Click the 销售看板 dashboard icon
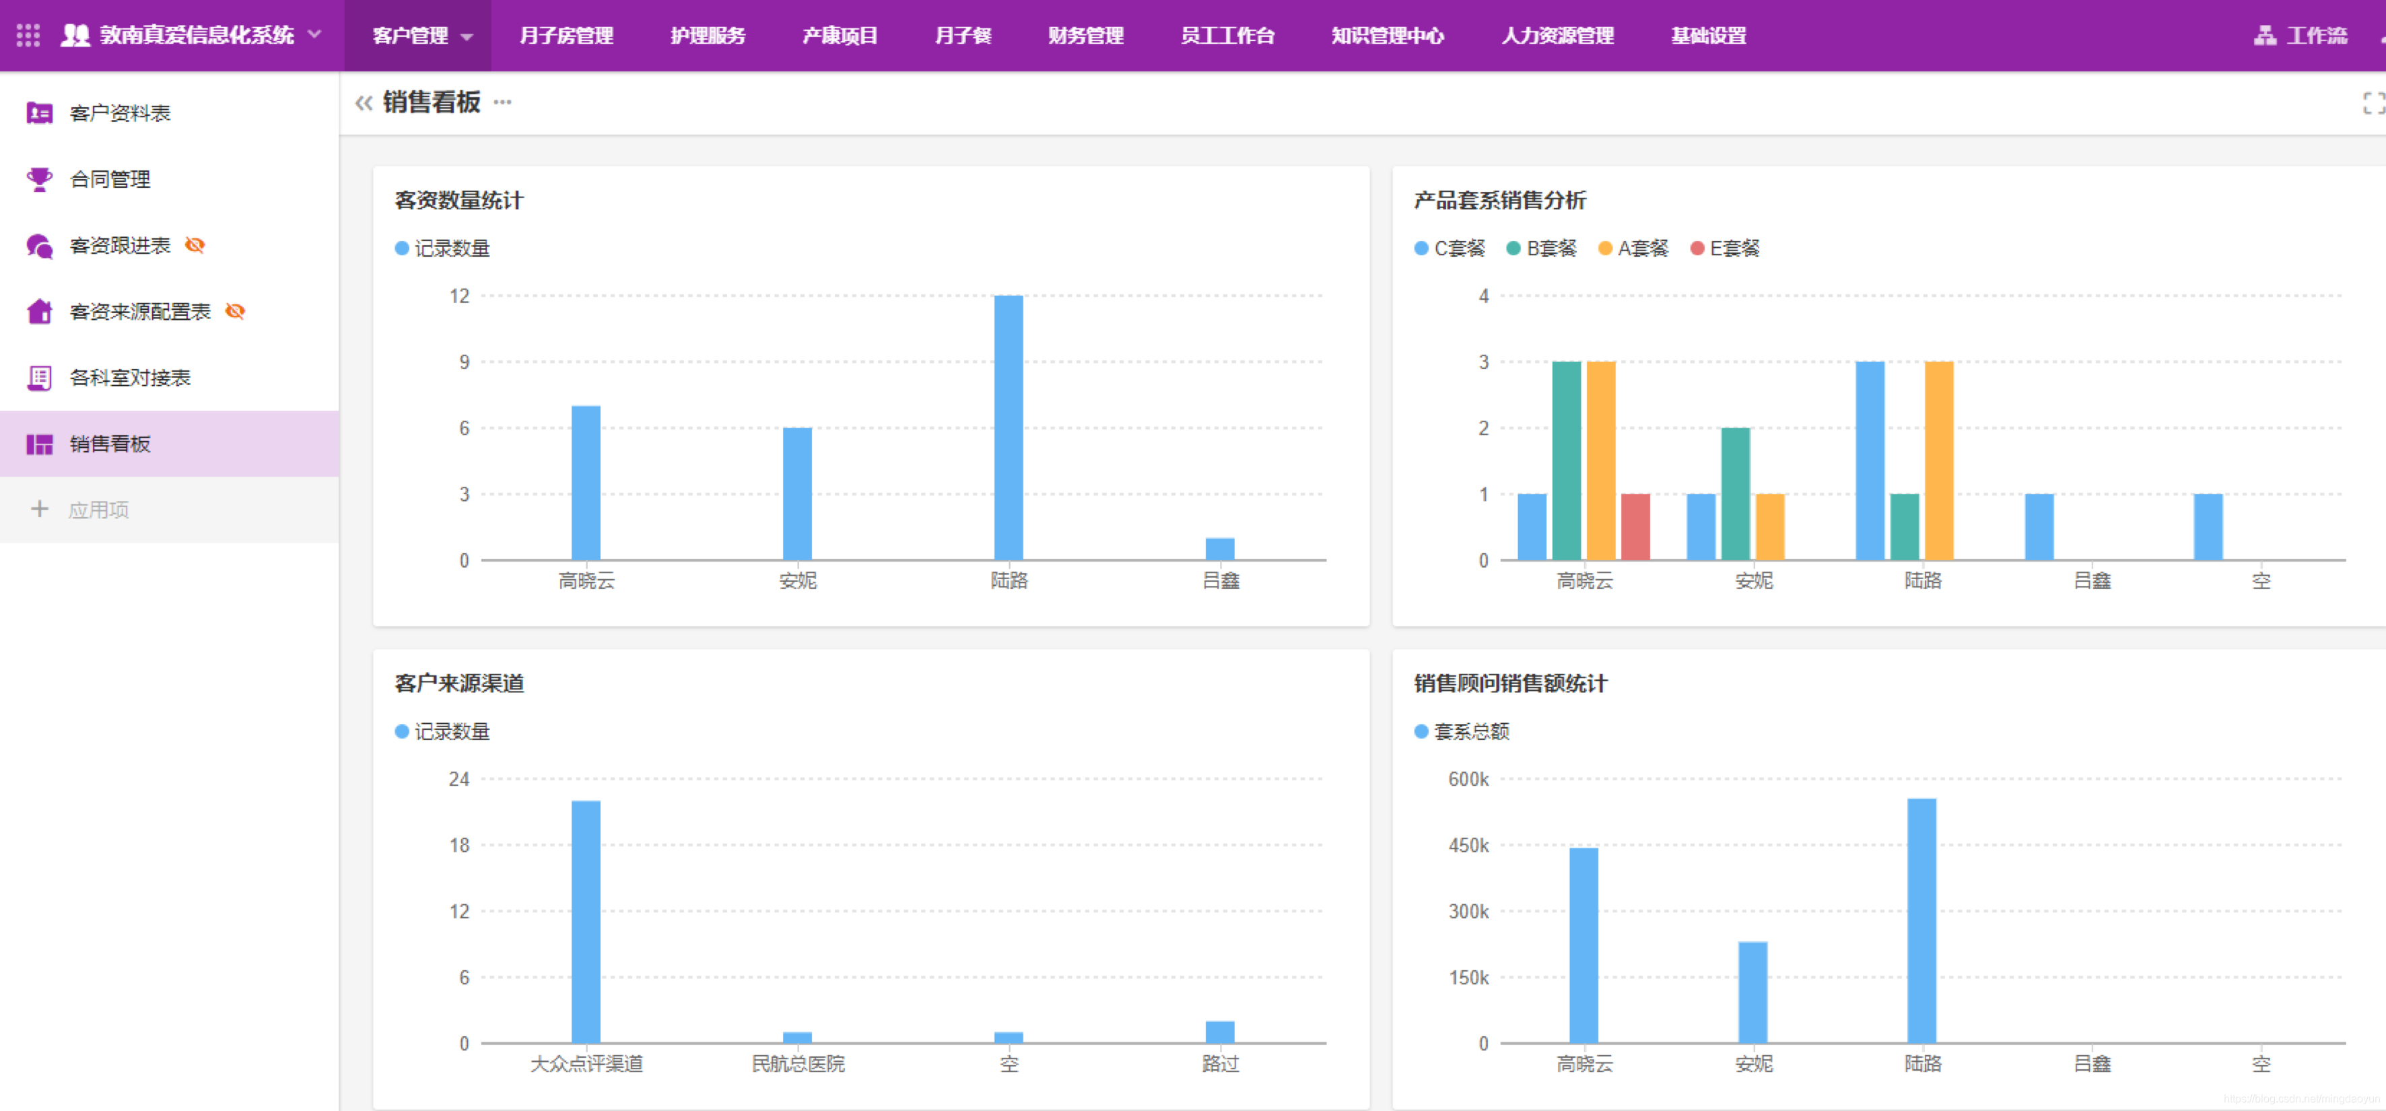The width and height of the screenshot is (2386, 1111). 39,444
